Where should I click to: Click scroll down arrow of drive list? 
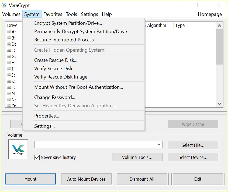pyautogui.click(x=219, y=104)
